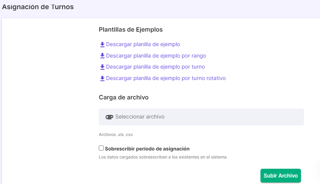Screen dimensions: 320x184
Task: Click the 'Plantillas de Ejemplos' heading
Action: pos(130,30)
